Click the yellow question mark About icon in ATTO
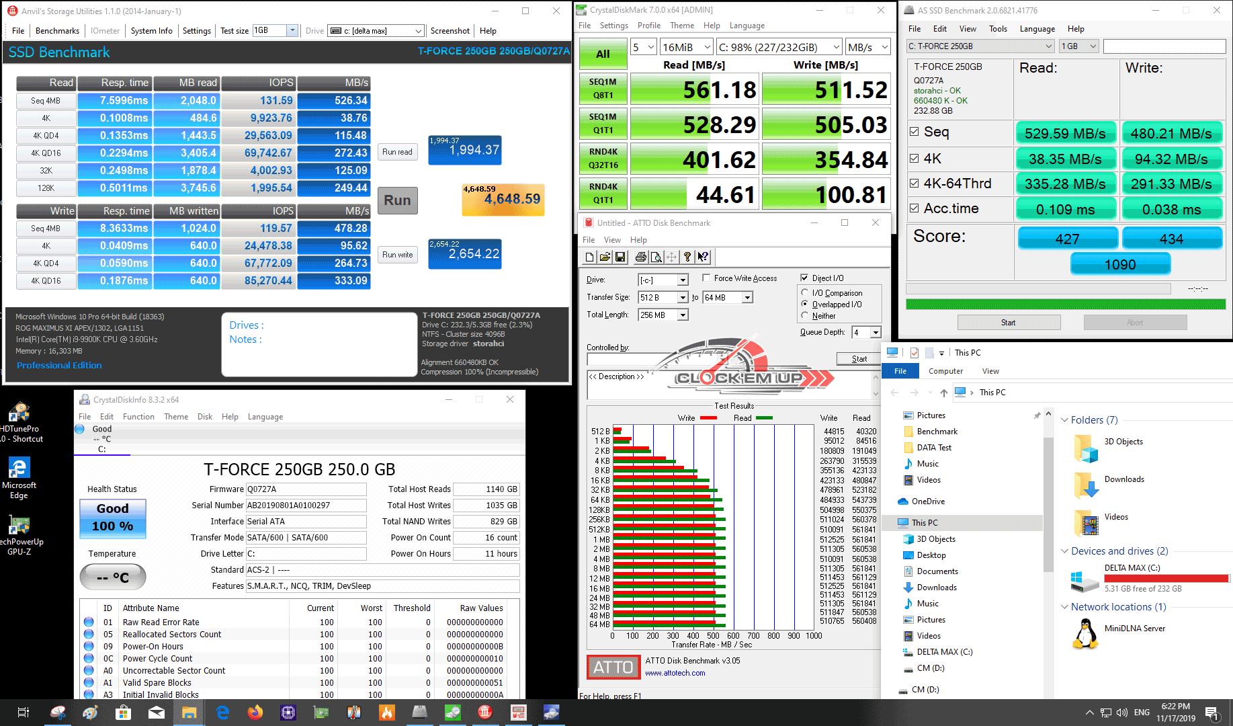 point(687,257)
